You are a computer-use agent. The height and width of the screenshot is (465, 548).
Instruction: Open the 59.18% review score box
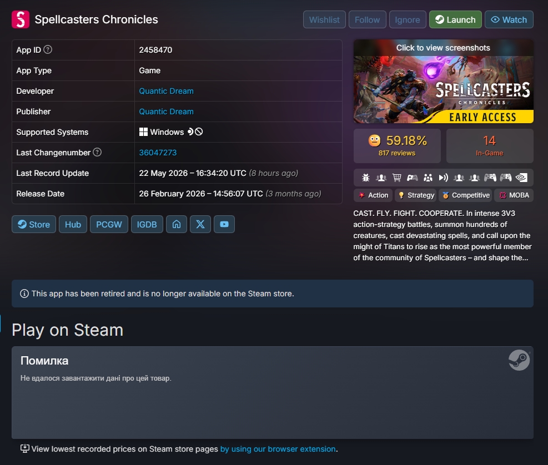pos(397,146)
